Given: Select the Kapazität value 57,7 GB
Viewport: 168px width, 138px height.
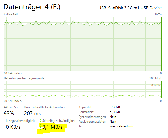Looking at the screenshot, I should [x=115, y=107].
